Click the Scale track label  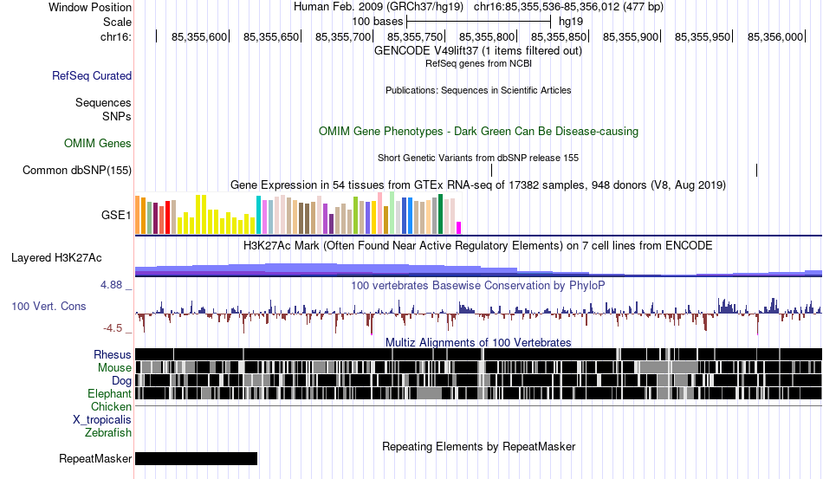coord(117,22)
